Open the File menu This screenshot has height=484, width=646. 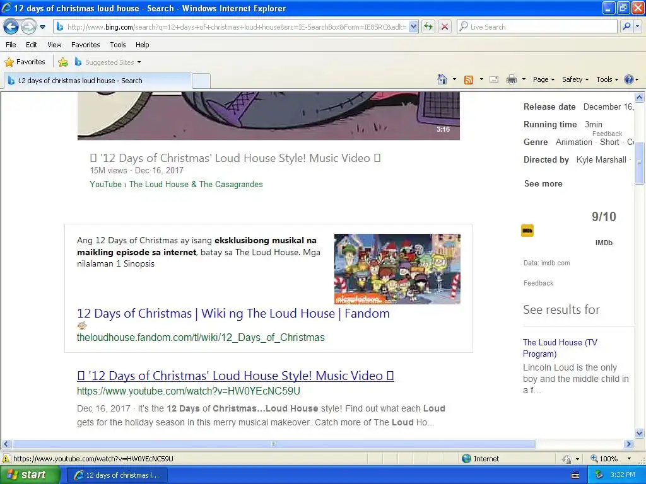pyautogui.click(x=11, y=45)
